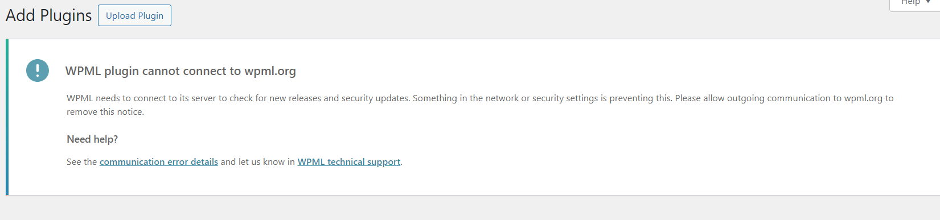Image resolution: width=940 pixels, height=220 pixels.
Task: Click 'security updates' in the notice paragraph
Action: (376, 98)
